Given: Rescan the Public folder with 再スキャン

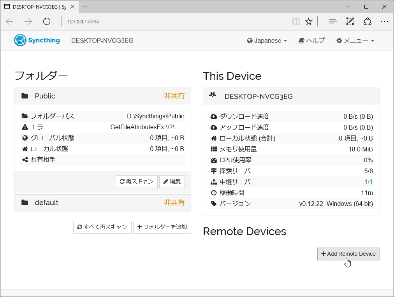Looking at the screenshot, I should 136,181.
